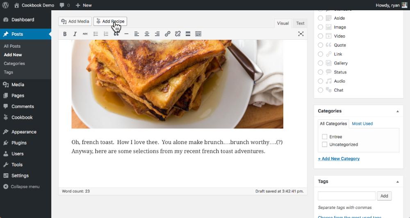Insert horizontal line
410x218 pixels.
click(126, 34)
